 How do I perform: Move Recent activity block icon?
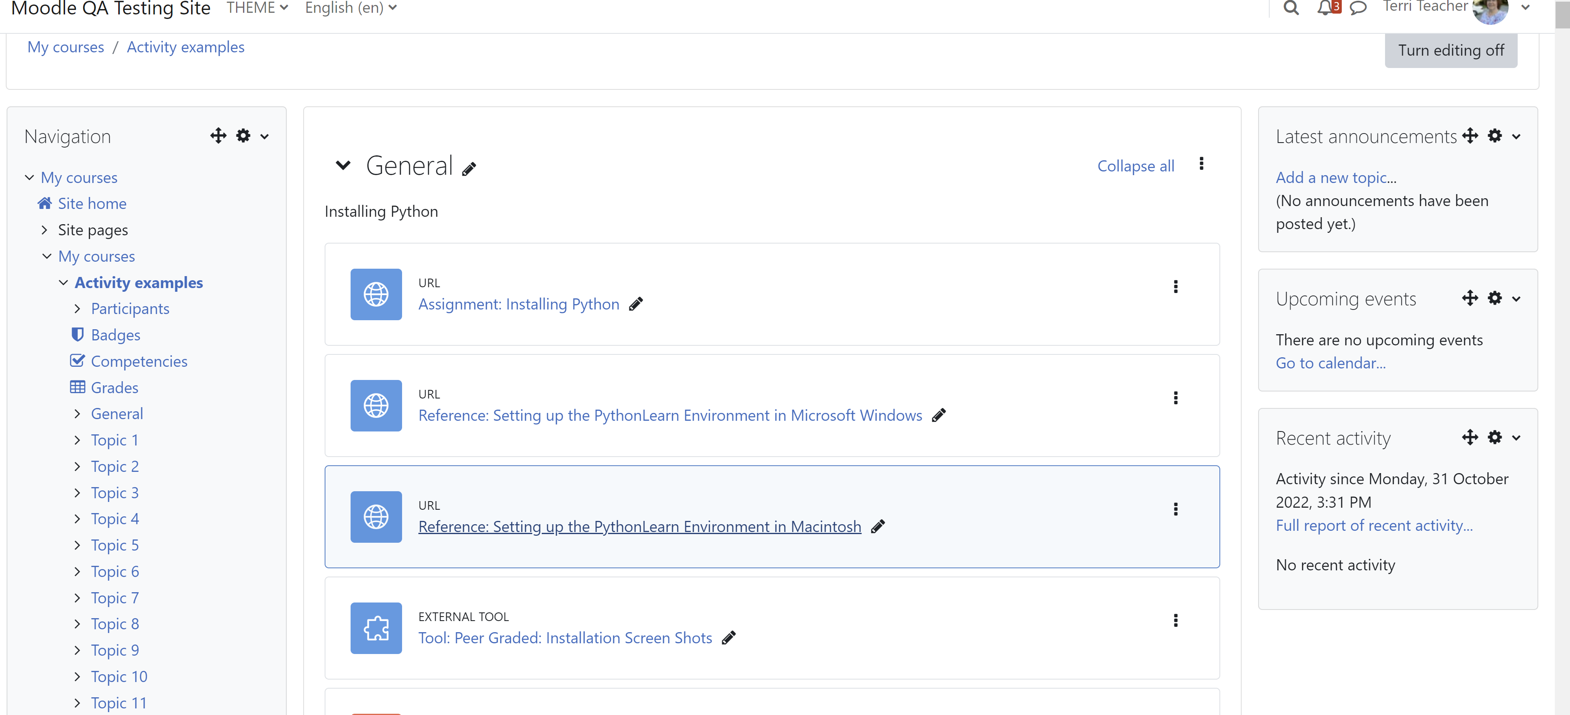tap(1470, 437)
